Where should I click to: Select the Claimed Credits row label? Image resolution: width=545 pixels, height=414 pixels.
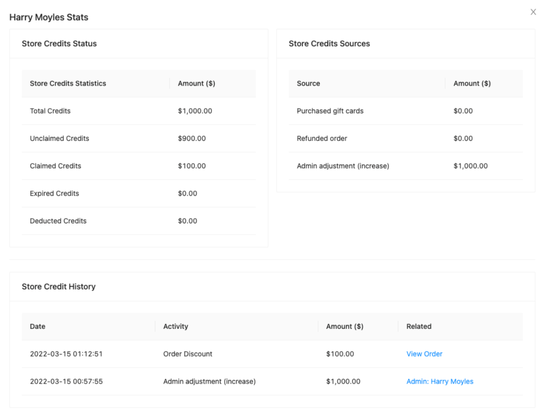pyautogui.click(x=55, y=166)
